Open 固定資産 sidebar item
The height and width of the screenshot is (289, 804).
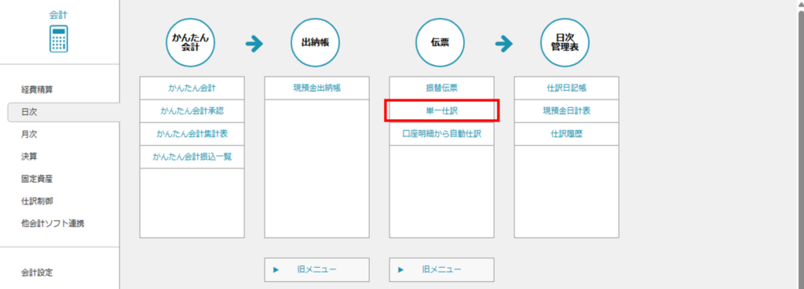[37, 179]
